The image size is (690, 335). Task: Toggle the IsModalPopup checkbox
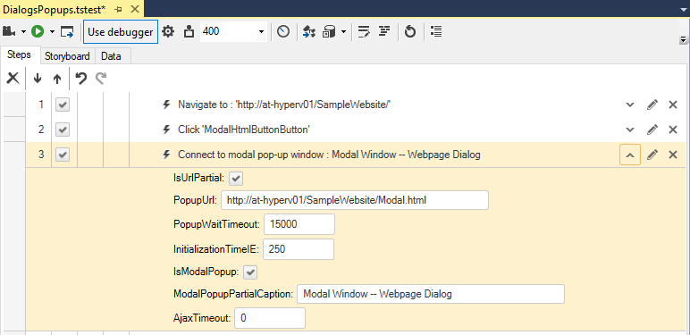[250, 272]
